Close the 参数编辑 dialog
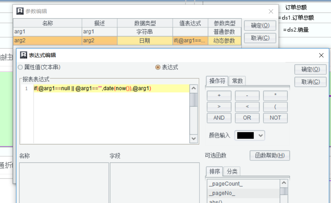This screenshot has width=331, height=203. (x=271, y=11)
